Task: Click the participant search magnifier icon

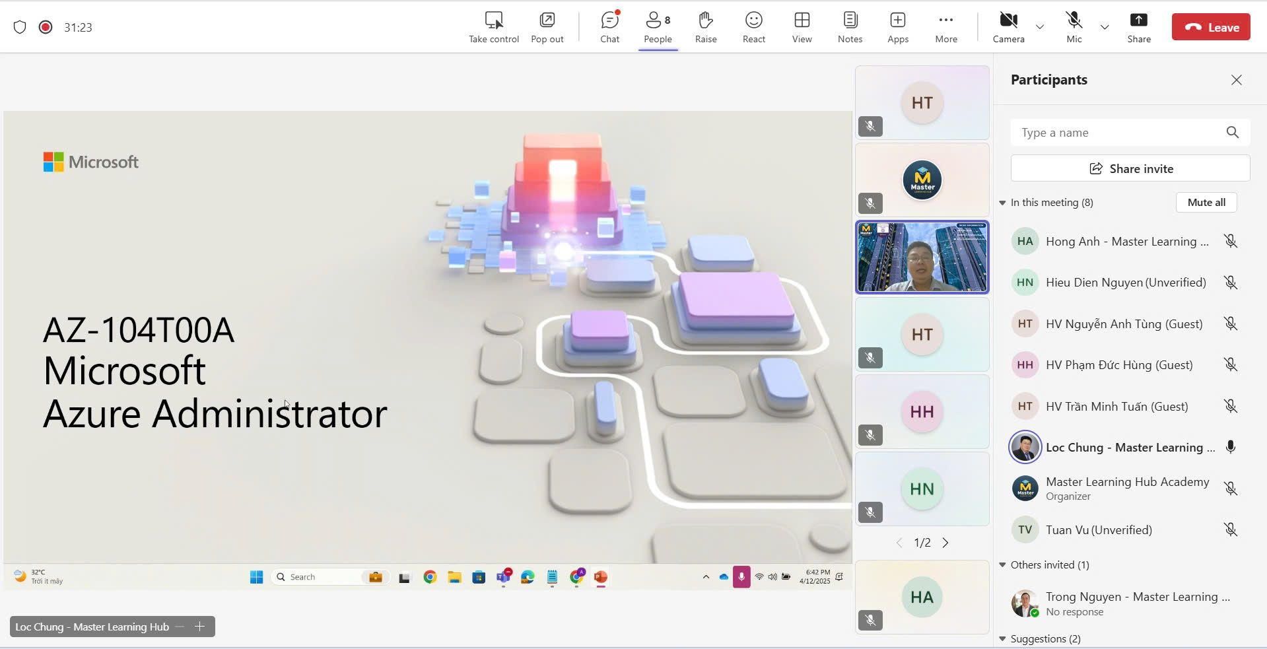Action: 1233,132
